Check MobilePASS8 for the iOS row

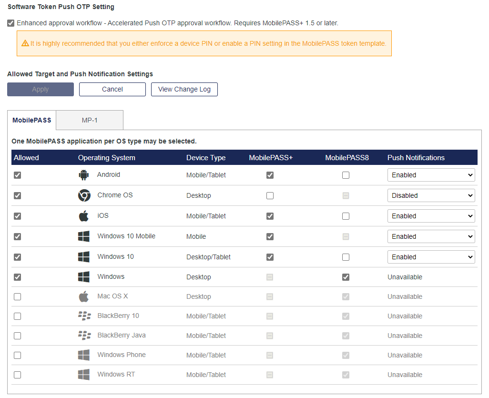346,216
